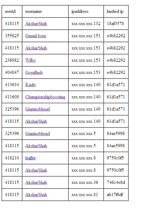
Task: Click the userid column header cell
Action: coord(12,11)
